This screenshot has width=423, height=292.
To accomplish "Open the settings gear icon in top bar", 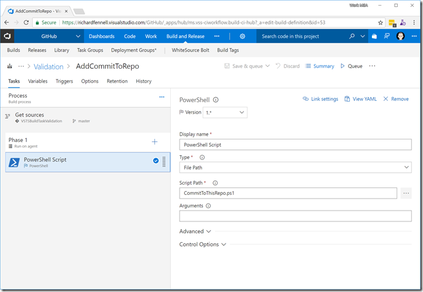I will [x=242, y=36].
